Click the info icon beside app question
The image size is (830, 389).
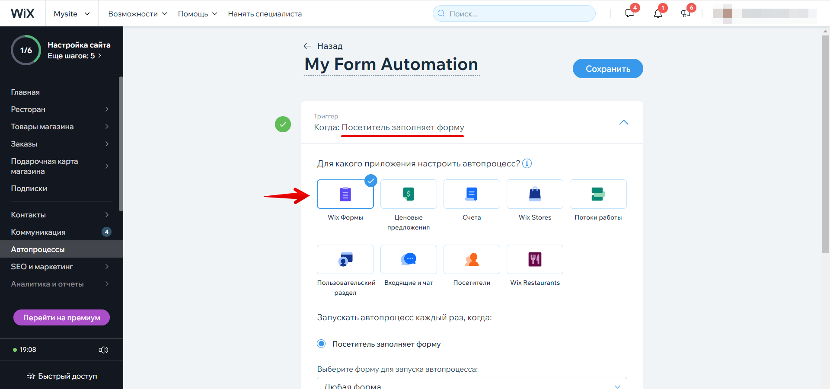527,163
